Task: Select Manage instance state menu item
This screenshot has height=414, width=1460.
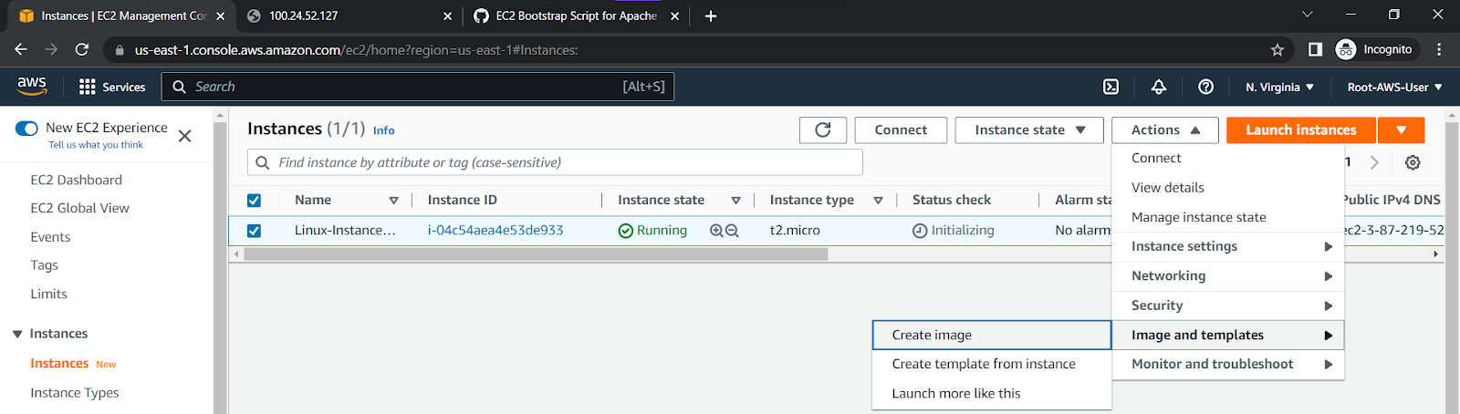Action: (x=1228, y=217)
